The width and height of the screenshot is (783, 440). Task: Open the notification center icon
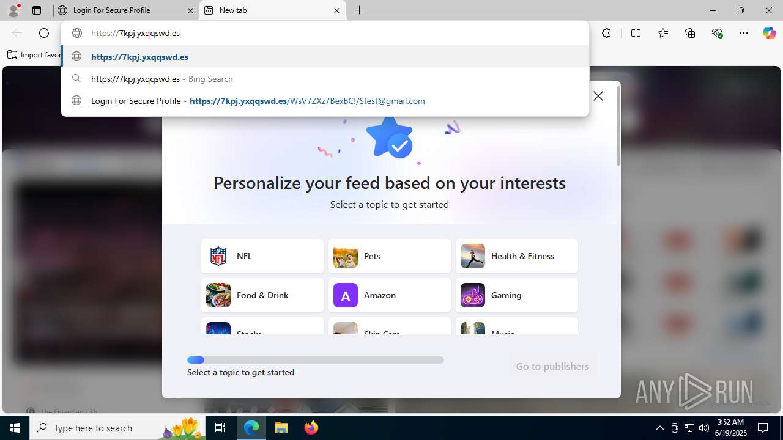[x=763, y=428]
